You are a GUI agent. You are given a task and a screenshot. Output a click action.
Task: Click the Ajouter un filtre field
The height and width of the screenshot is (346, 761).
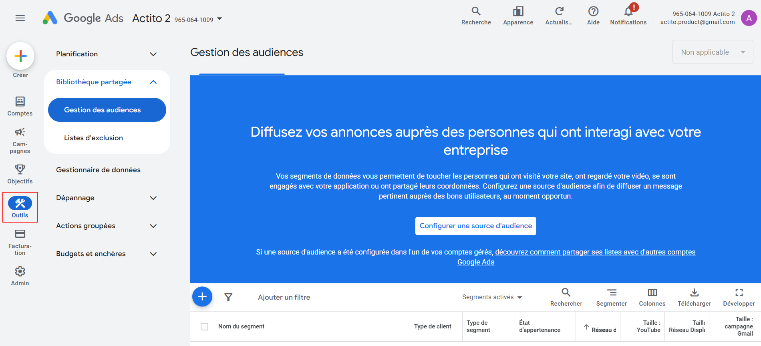coord(284,297)
